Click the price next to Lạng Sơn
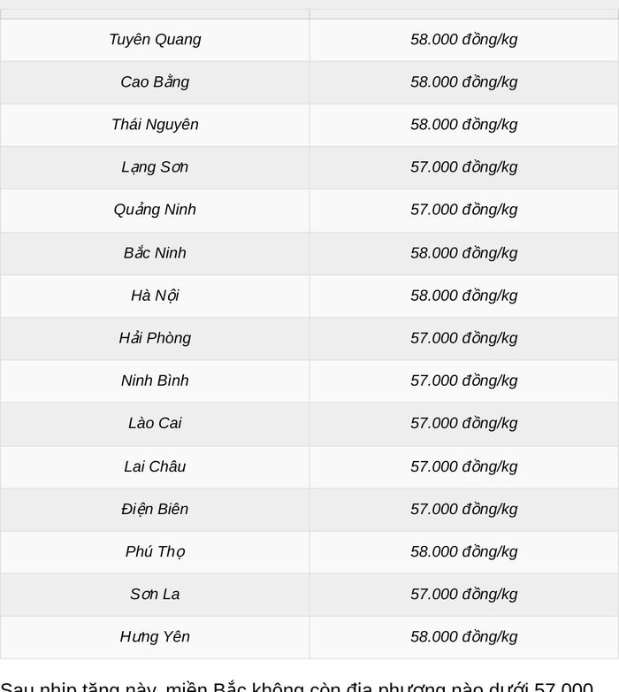 (x=464, y=167)
